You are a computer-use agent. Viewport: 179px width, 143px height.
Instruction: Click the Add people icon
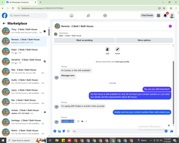coord(107,49)
